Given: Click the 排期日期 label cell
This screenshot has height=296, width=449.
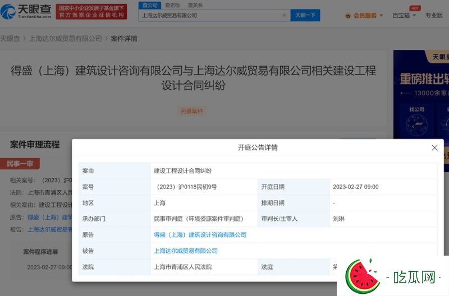Looking at the screenshot, I should pos(294,203).
